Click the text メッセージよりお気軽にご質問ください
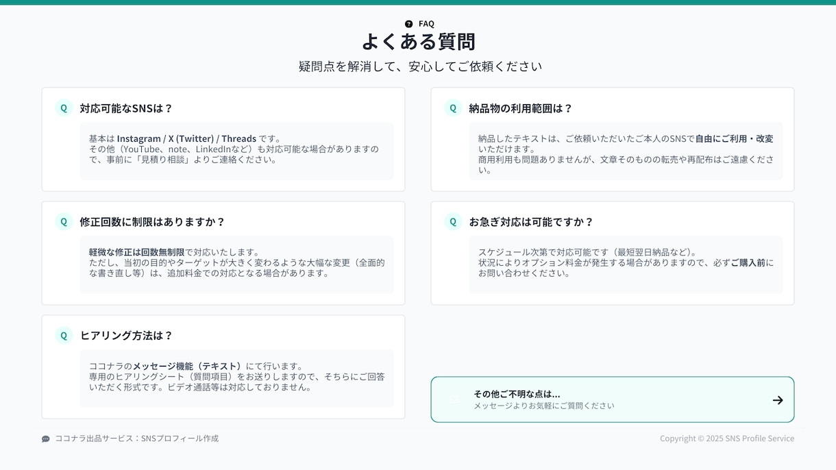836x470 pixels. (x=544, y=406)
